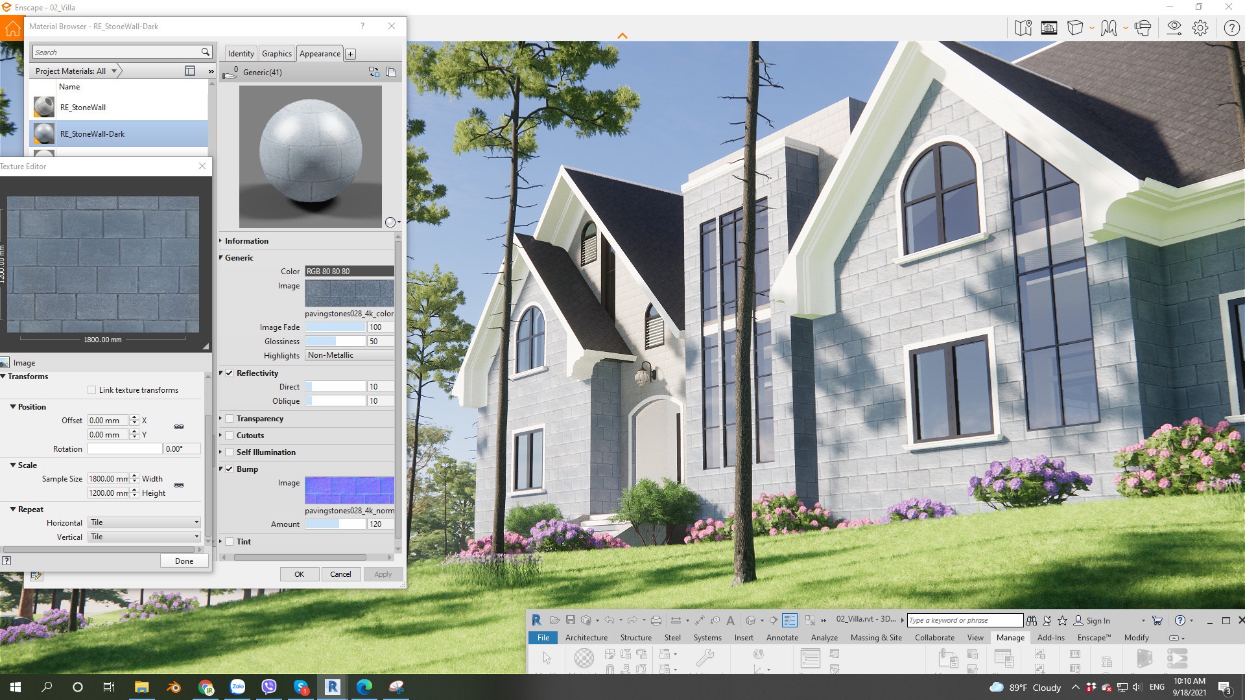Adjust the Glossiness slider
Viewport: 1245px width, 700px height.
tap(335, 342)
